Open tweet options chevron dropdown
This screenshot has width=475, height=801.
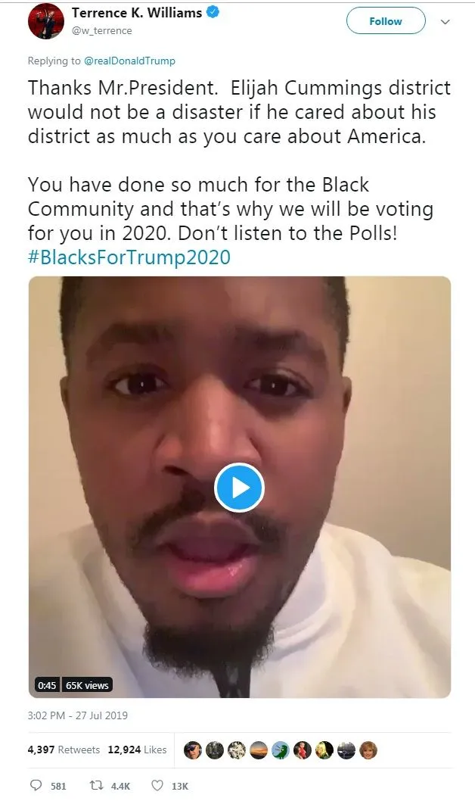(x=445, y=21)
